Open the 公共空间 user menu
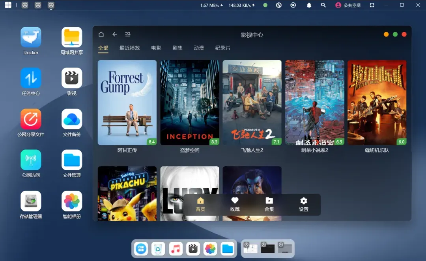 click(x=348, y=5)
